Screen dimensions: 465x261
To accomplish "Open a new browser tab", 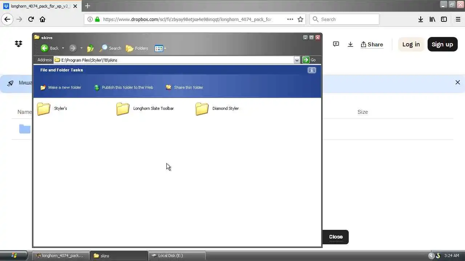I will [x=88, y=6].
